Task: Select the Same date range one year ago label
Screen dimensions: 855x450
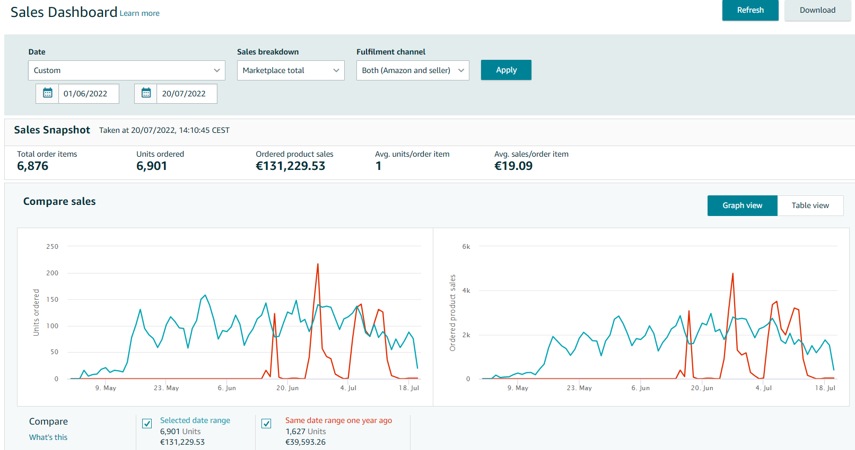Action: pos(338,420)
